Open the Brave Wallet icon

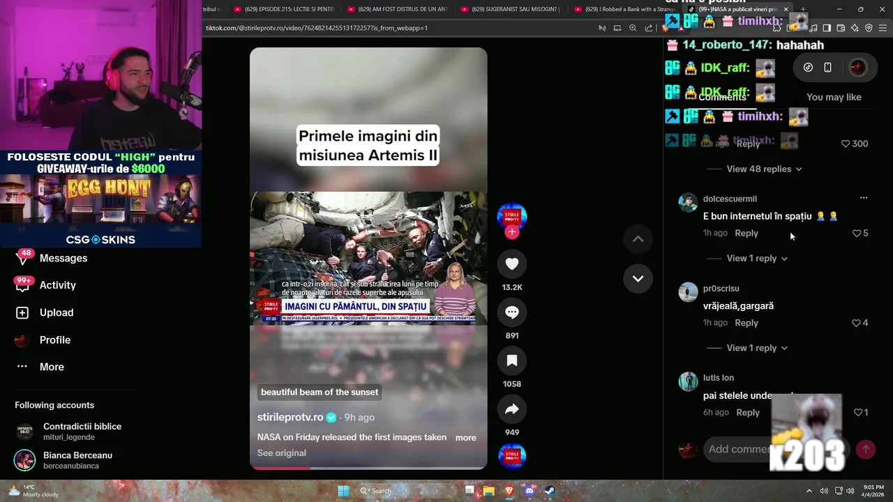pos(841,28)
